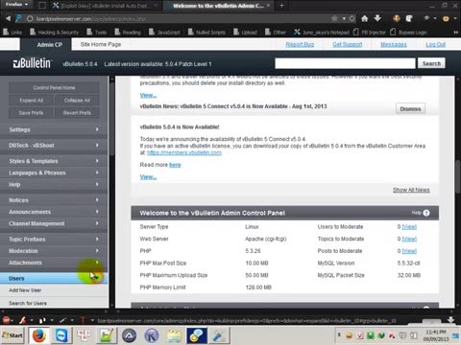Click the taskbar clock showing 11:41 PM

pos(436,335)
